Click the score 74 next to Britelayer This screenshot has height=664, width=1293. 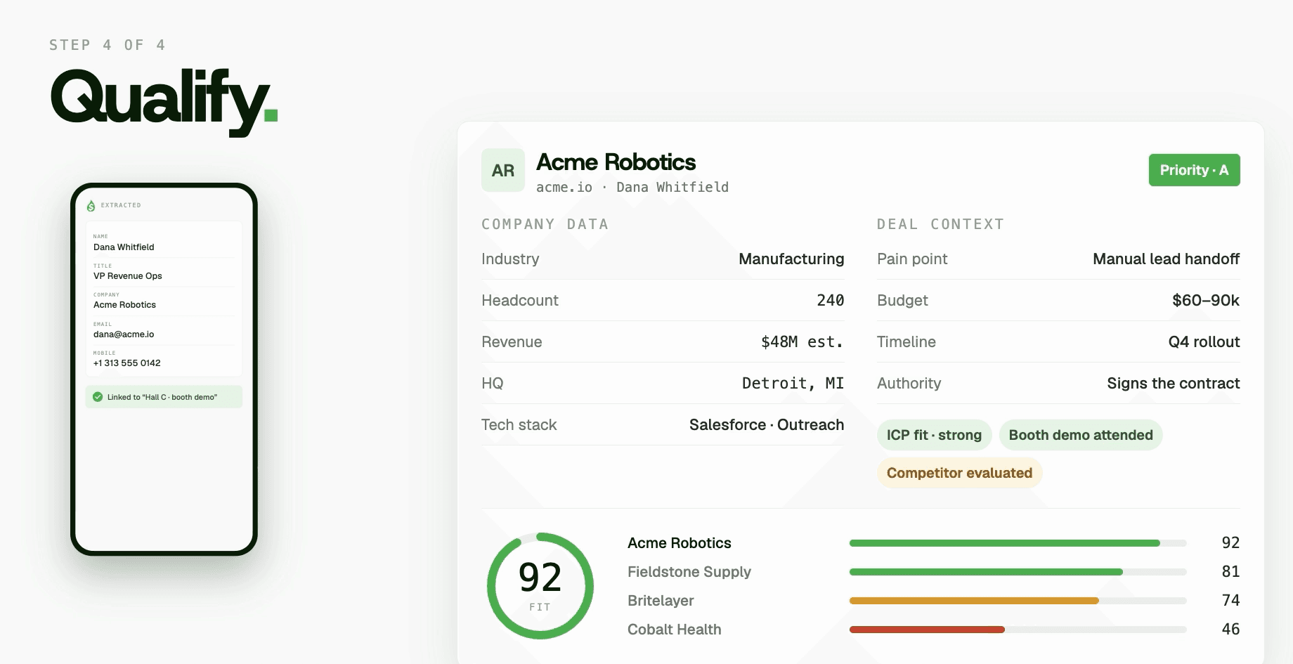[1230, 601]
